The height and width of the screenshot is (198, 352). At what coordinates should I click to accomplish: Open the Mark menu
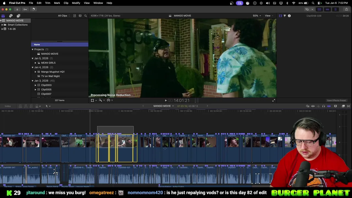click(57, 3)
